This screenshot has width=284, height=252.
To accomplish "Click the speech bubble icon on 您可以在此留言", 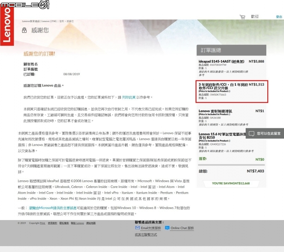I will click(x=252, y=133).
